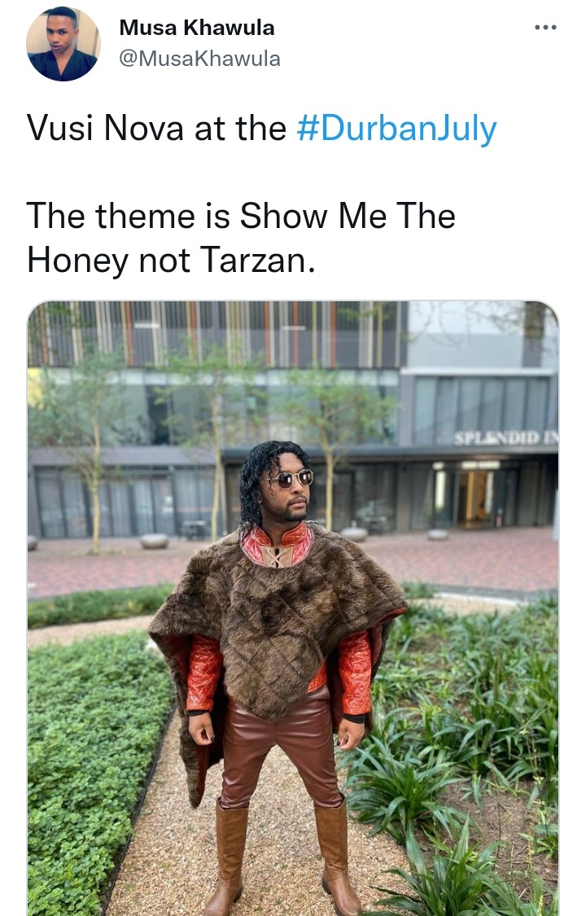The image size is (586, 916).
Task: Click the display name Musa Khawula
Action: tap(197, 28)
